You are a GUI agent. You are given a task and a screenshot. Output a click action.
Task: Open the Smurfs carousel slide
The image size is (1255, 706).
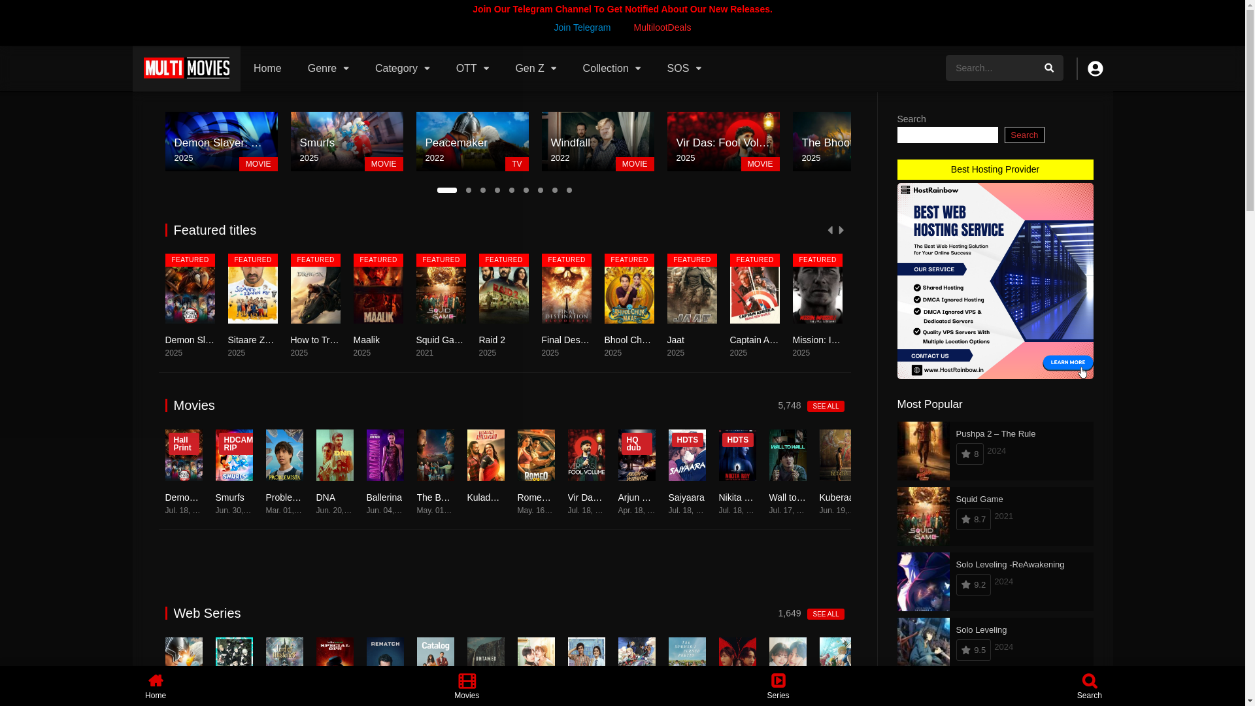(347, 141)
